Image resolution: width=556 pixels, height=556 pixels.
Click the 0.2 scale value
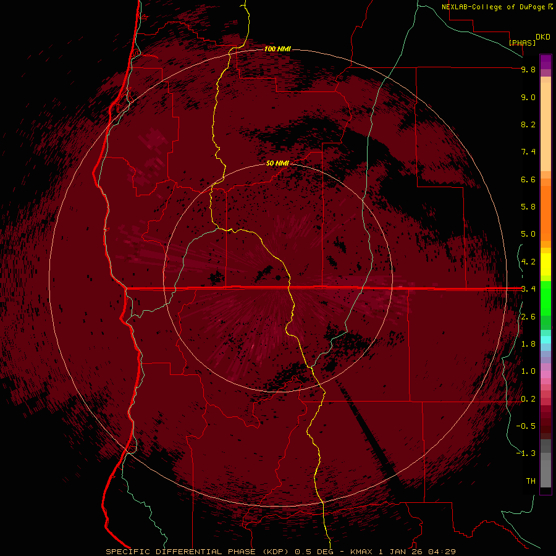pos(528,399)
